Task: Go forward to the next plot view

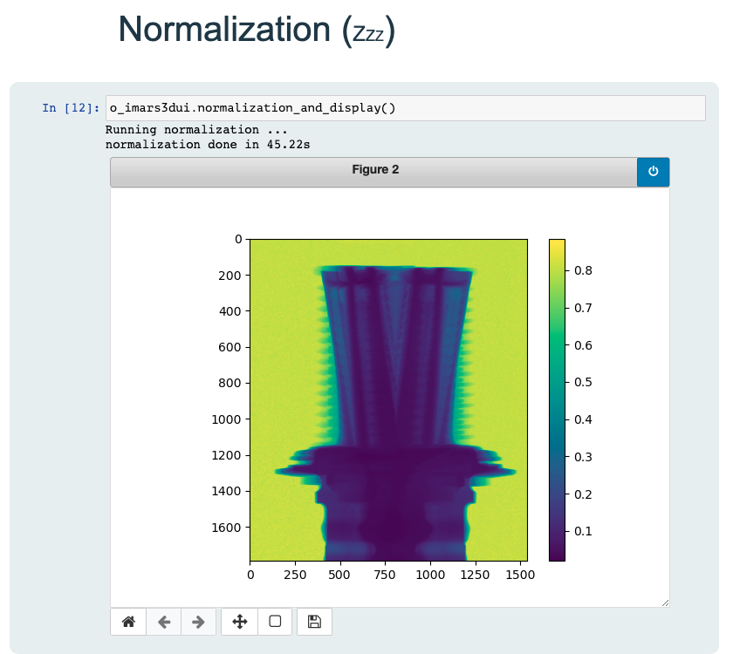Action: click(x=198, y=622)
